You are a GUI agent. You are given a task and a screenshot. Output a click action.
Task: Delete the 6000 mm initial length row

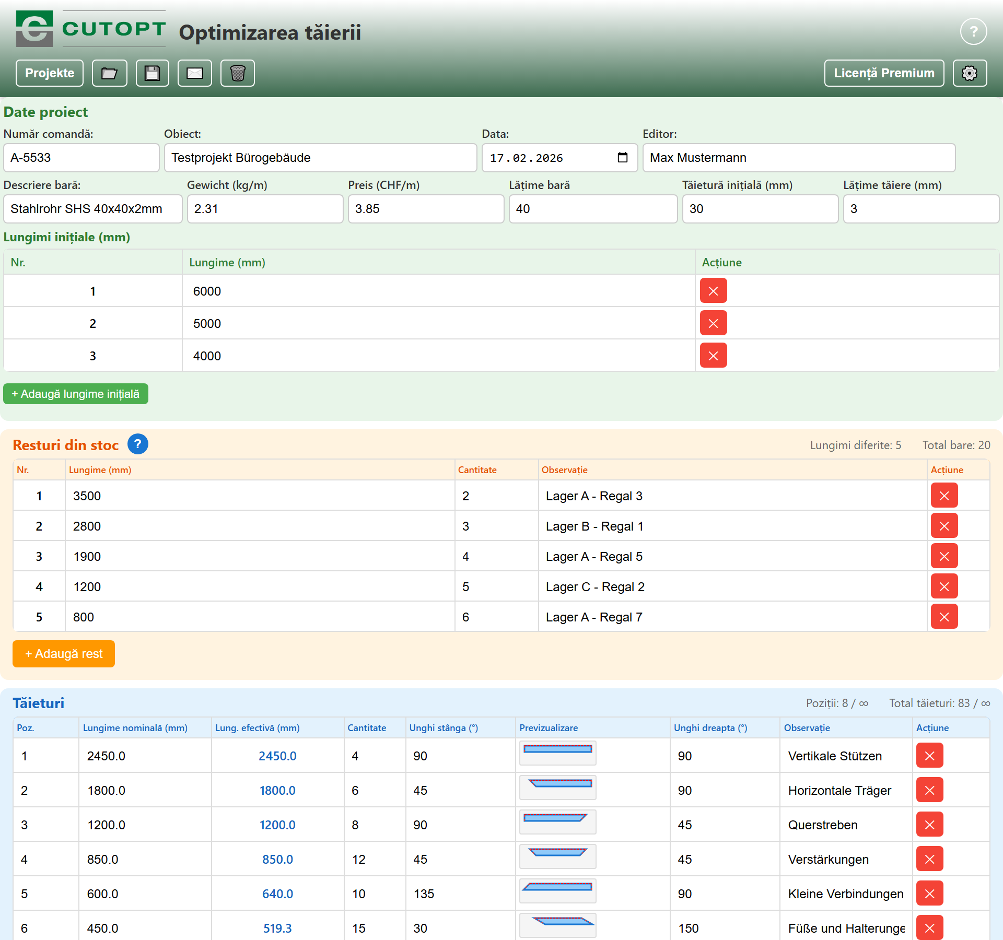714,291
